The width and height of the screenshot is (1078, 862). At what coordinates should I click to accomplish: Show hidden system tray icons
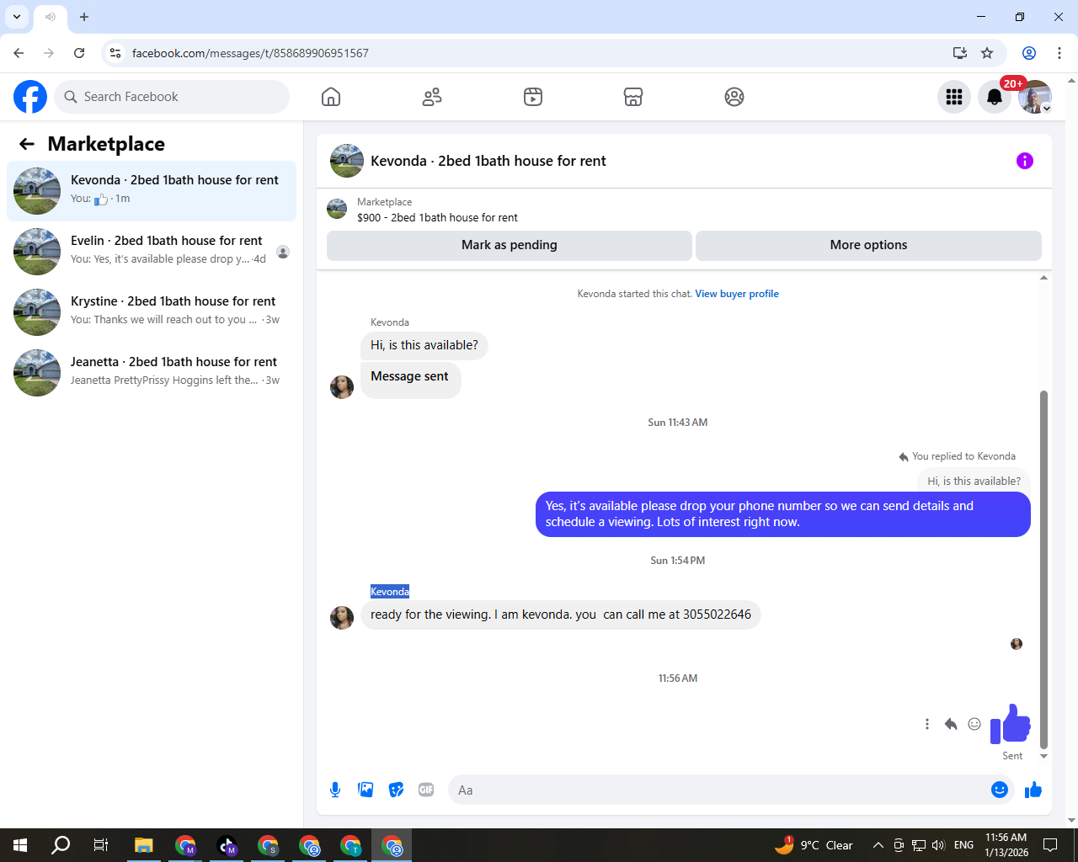[x=878, y=845]
